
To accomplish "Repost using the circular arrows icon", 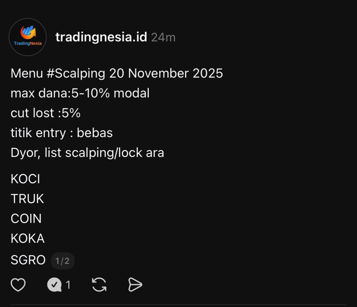I will tap(99, 285).
